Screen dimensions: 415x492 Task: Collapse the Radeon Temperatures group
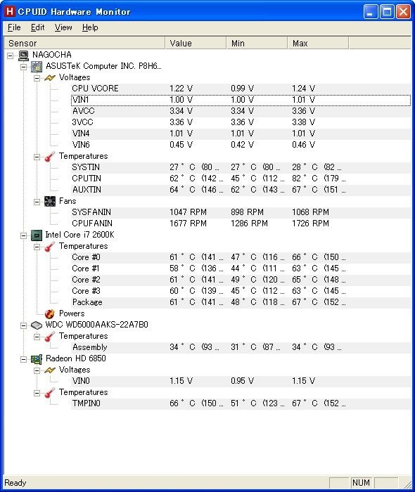tap(37, 393)
